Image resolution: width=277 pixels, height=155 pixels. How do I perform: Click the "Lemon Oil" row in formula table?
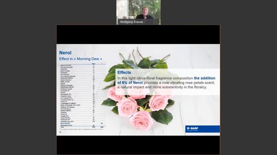(x=83, y=102)
